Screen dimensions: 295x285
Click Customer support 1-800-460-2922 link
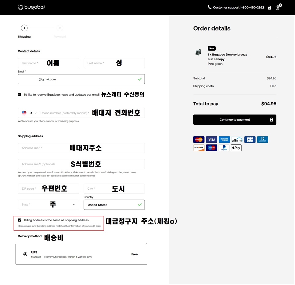tap(238, 7)
